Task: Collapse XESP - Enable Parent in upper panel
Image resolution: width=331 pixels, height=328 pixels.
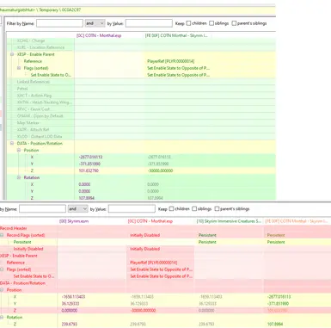Action: (x=12, y=54)
